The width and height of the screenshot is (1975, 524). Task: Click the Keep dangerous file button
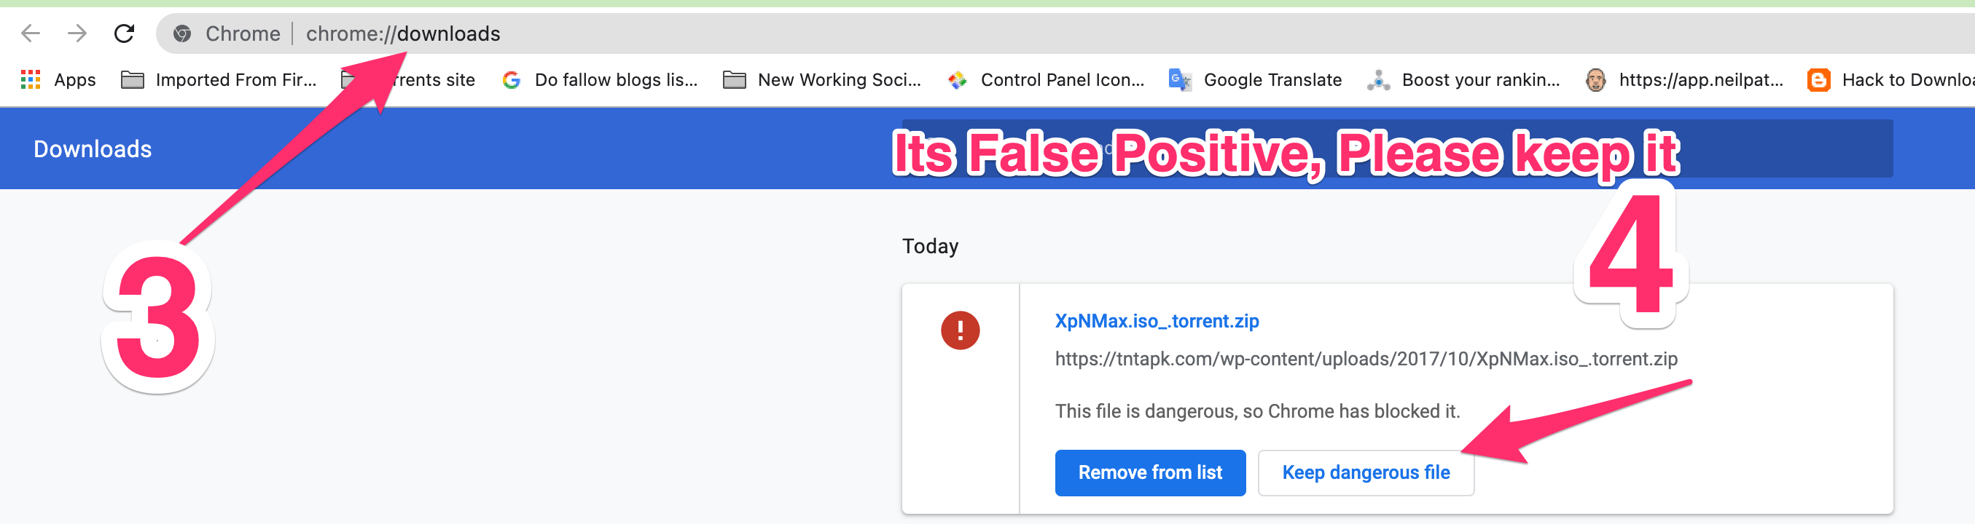pos(1366,472)
